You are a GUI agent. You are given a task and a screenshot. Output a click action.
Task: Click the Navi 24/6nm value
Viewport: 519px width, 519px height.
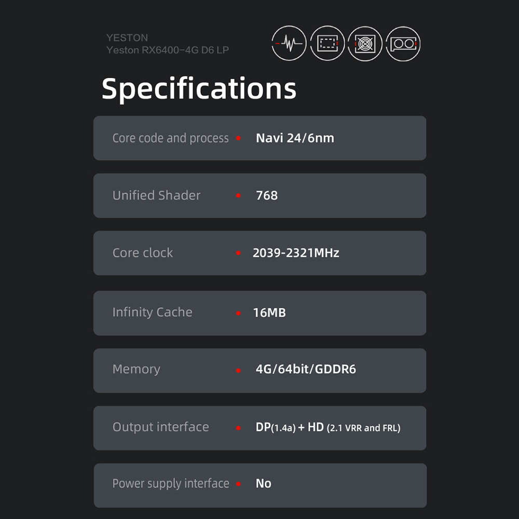tap(295, 138)
